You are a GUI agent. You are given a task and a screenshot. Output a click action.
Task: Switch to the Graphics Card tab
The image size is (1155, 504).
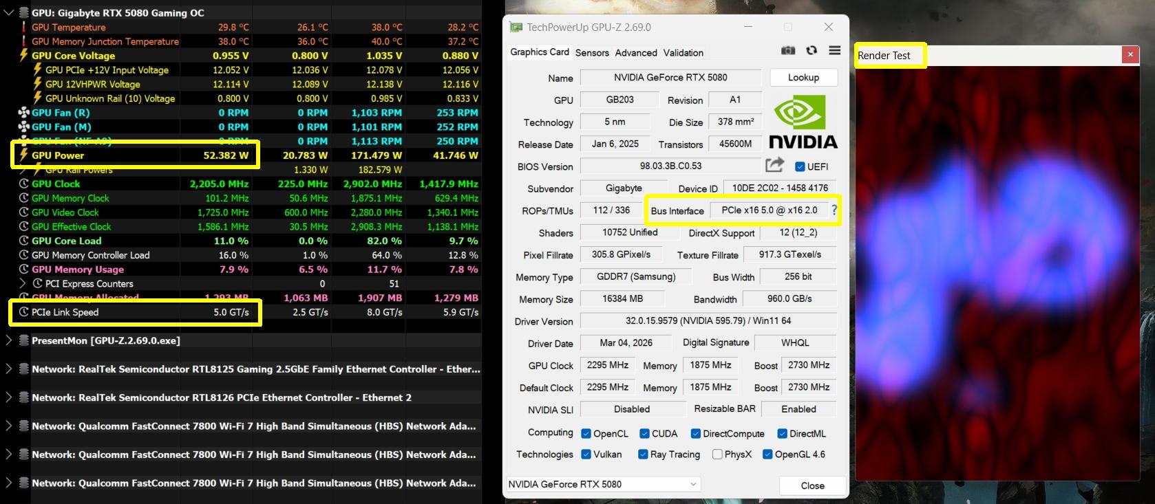tap(540, 52)
